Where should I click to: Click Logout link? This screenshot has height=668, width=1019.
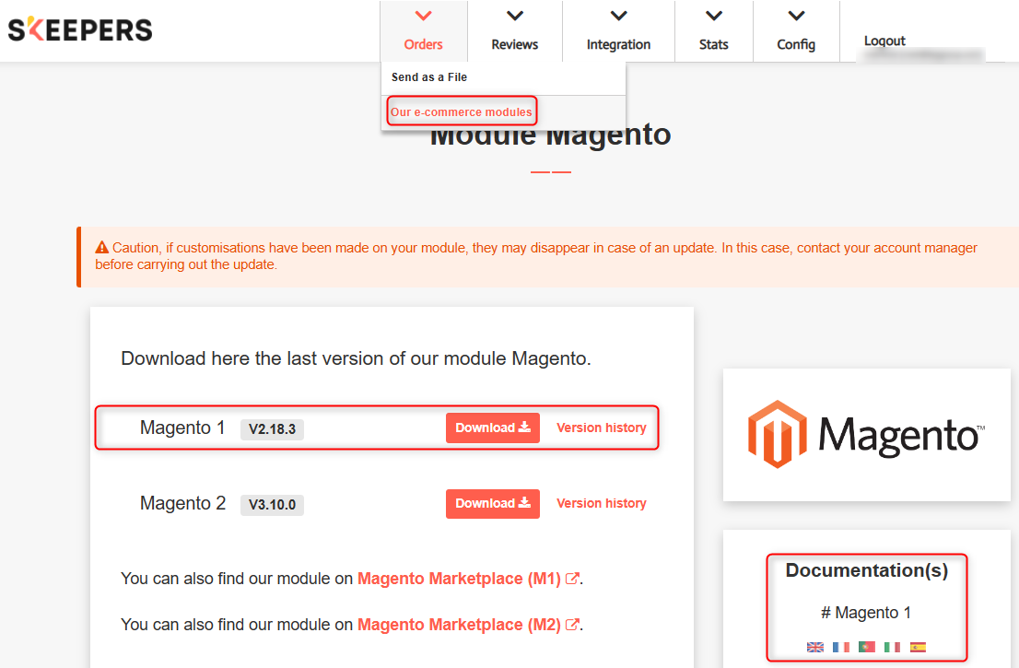pyautogui.click(x=884, y=41)
